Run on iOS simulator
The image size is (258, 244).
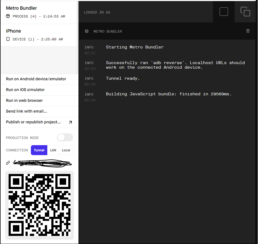40,90
